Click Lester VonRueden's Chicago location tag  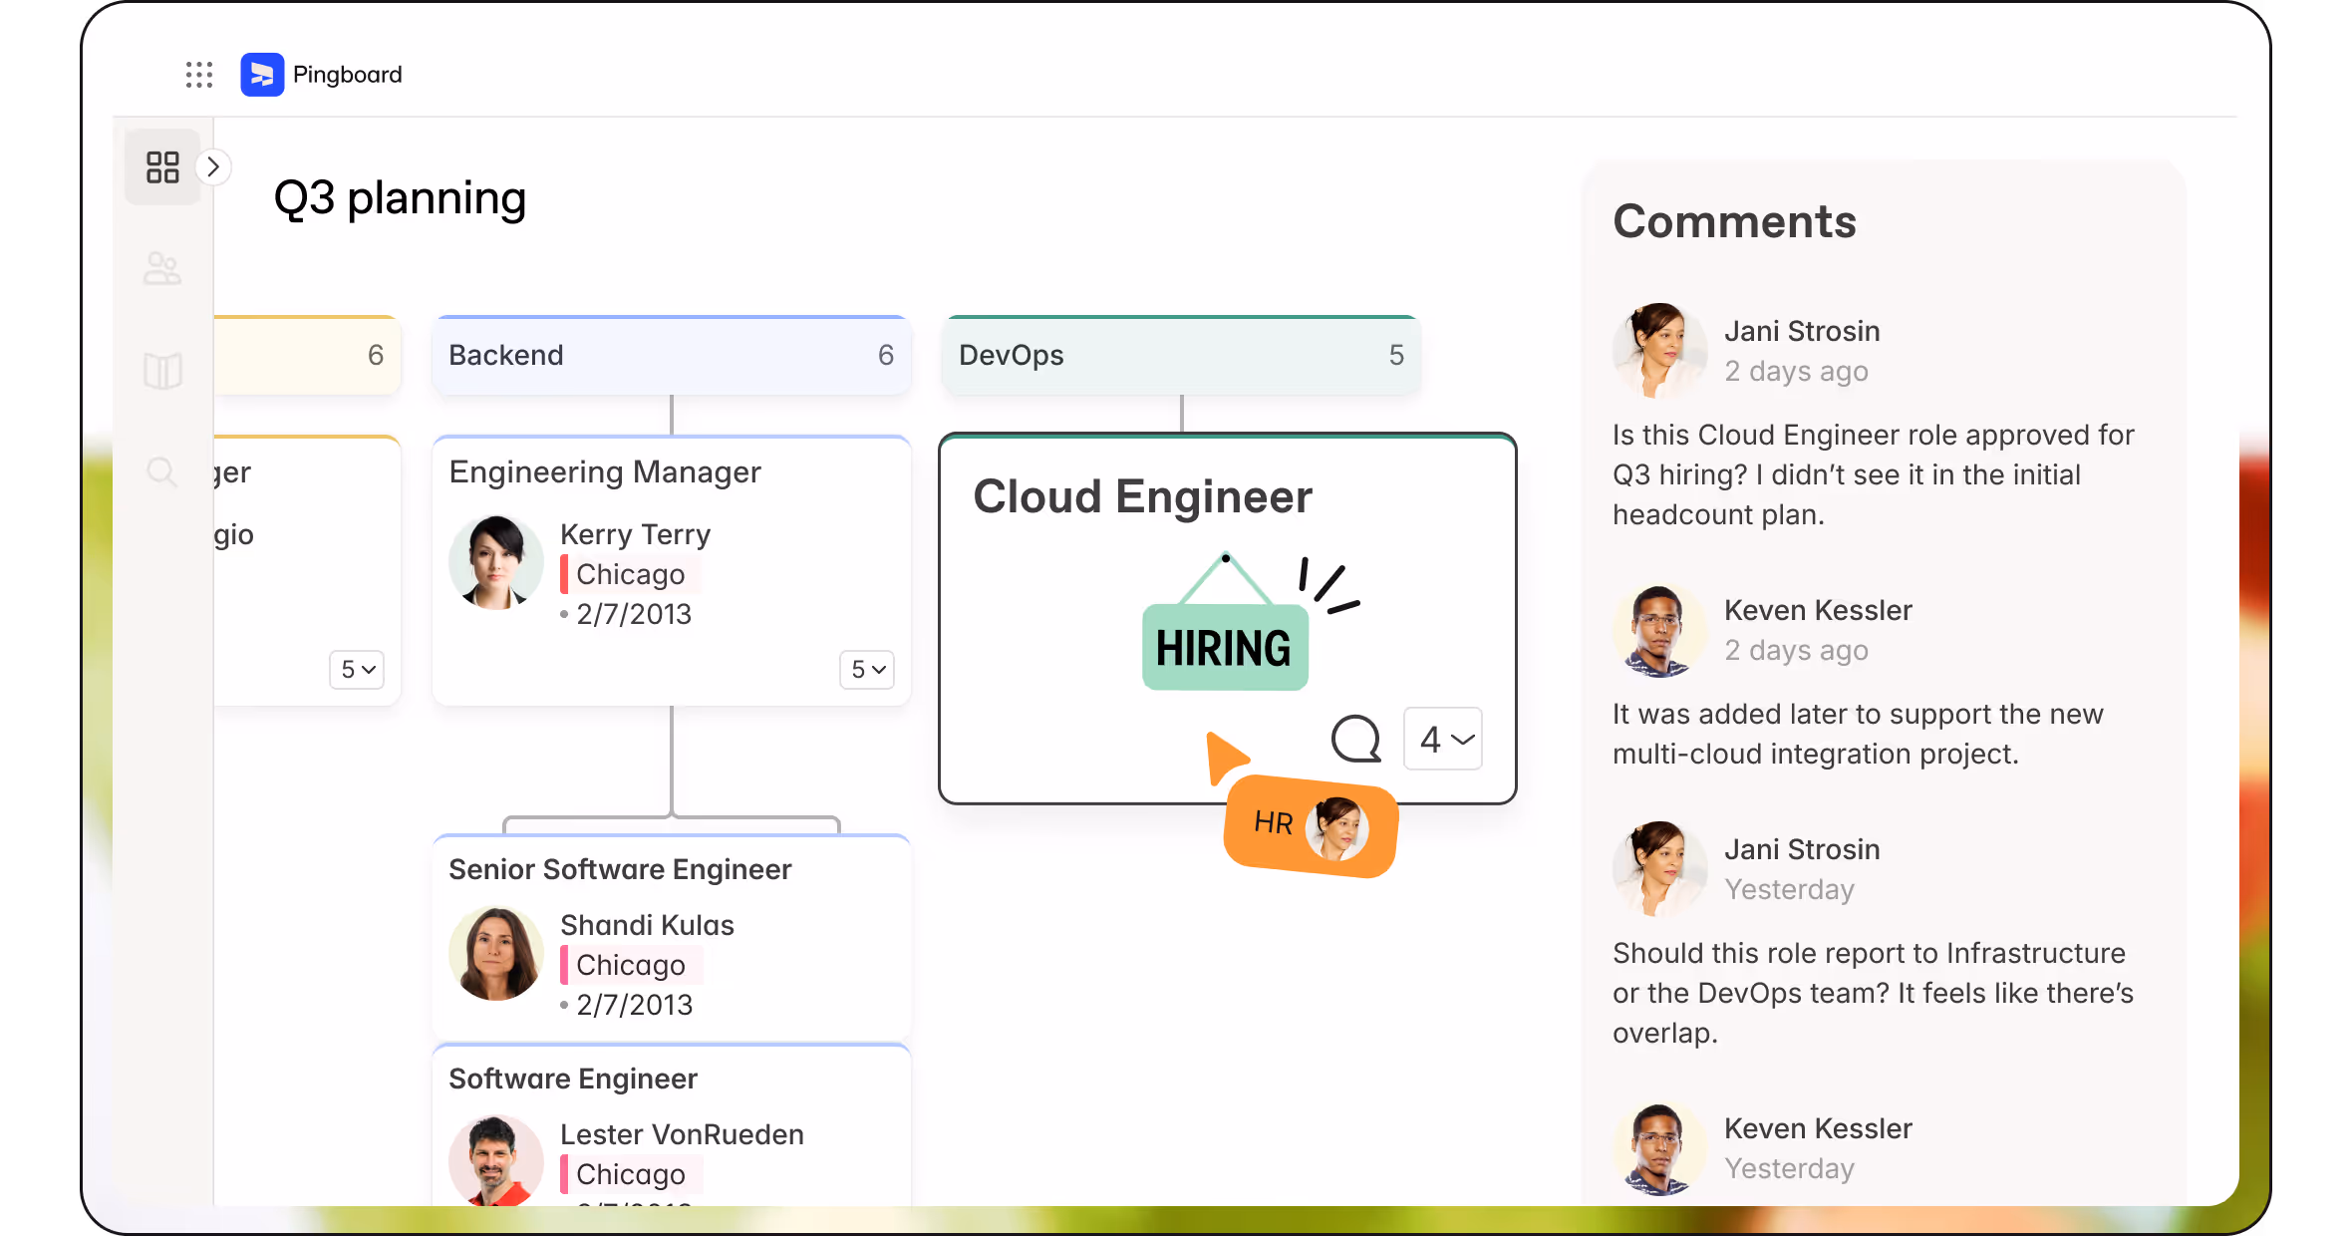631,1174
